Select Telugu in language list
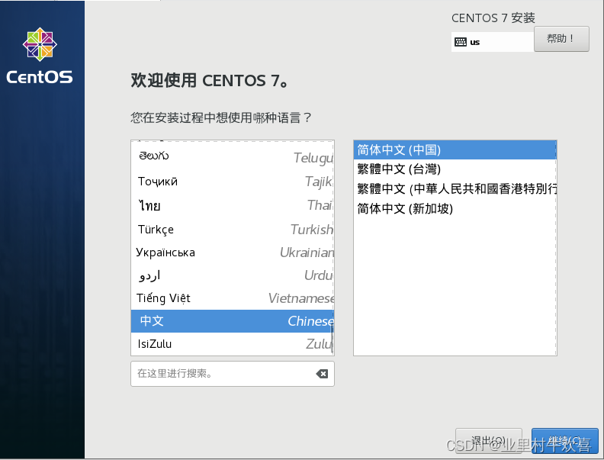Screen dimensions: 604x460 click(x=233, y=157)
